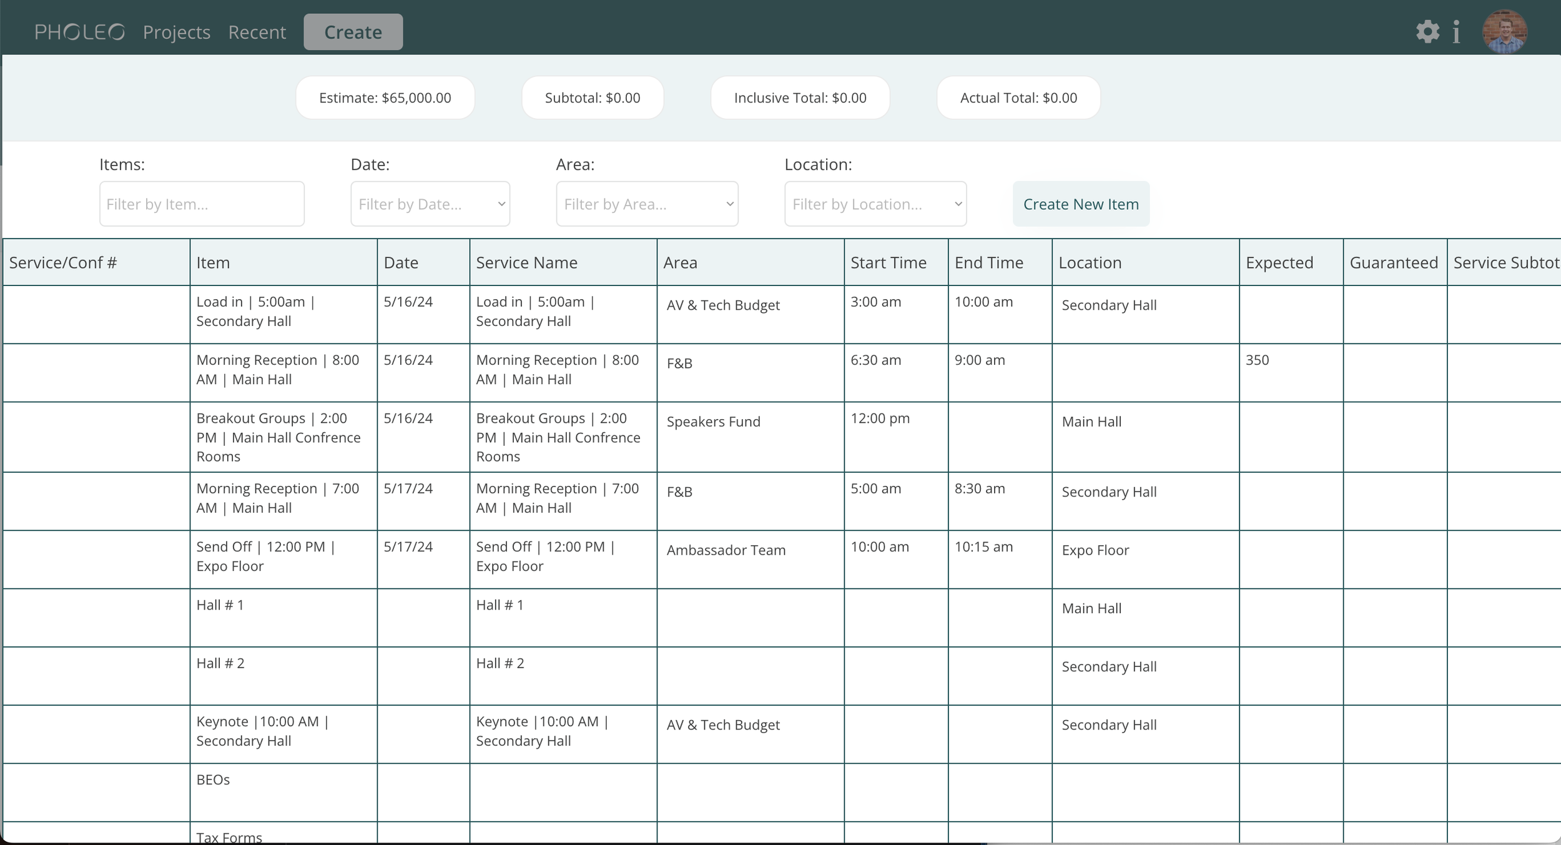Expand the Filter by Location dropdown
The width and height of the screenshot is (1561, 845).
coord(875,204)
